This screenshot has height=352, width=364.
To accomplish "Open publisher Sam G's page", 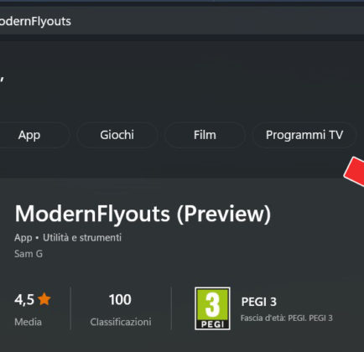I will [29, 254].
